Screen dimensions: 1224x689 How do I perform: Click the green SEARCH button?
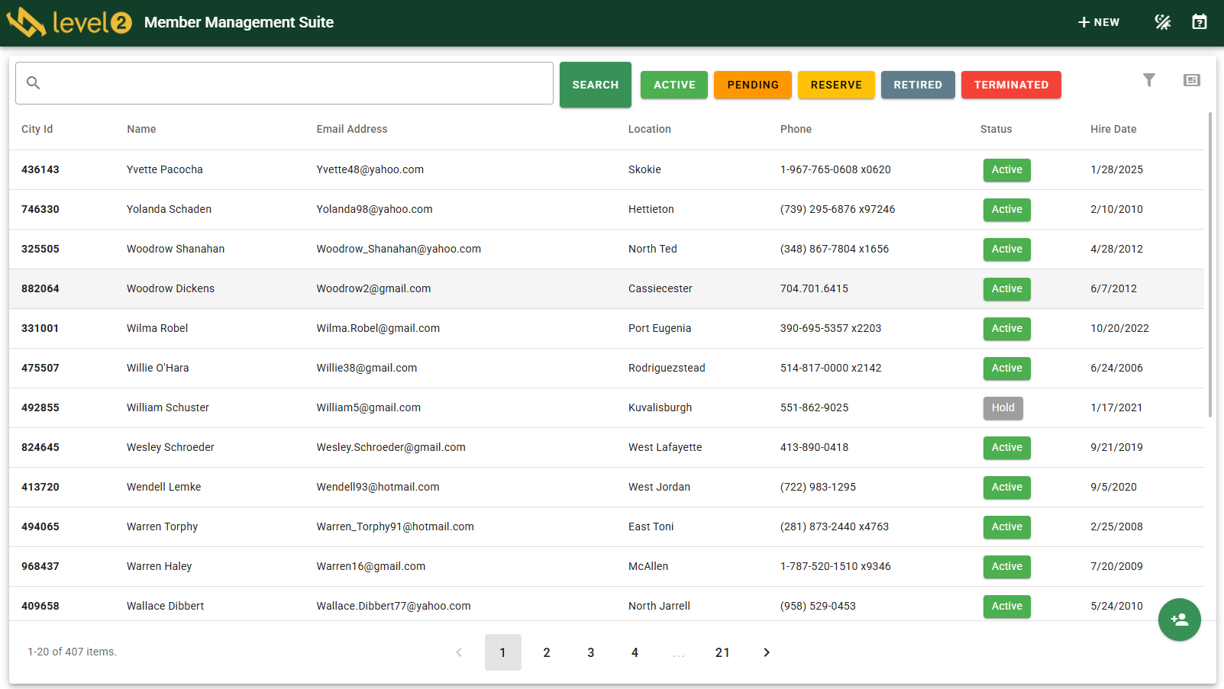596,85
